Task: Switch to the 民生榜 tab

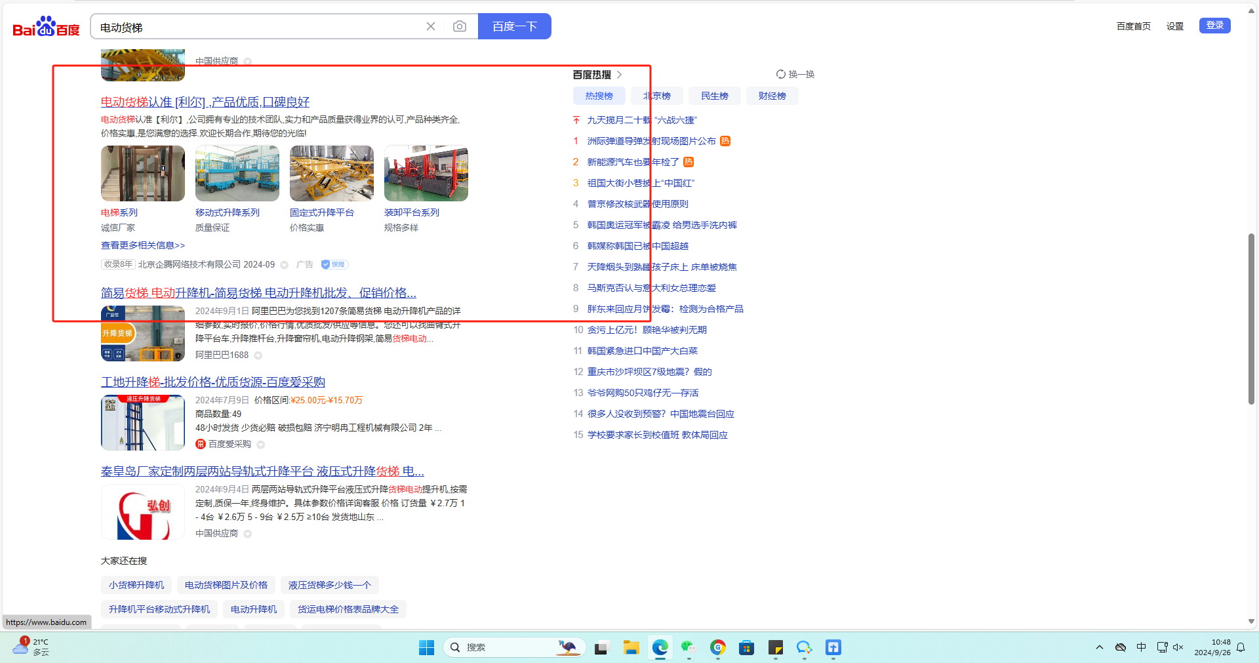Action: click(714, 96)
